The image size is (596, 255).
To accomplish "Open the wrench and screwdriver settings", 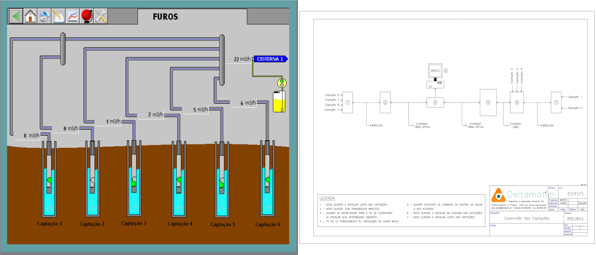I will pos(101,16).
